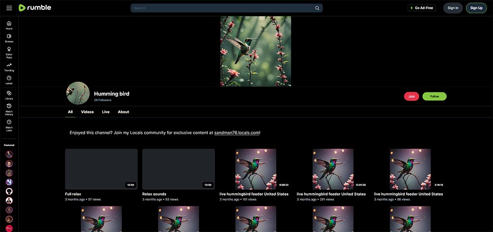Open Editor Picks in sidebar
The height and width of the screenshot is (232, 493).
tap(9, 53)
